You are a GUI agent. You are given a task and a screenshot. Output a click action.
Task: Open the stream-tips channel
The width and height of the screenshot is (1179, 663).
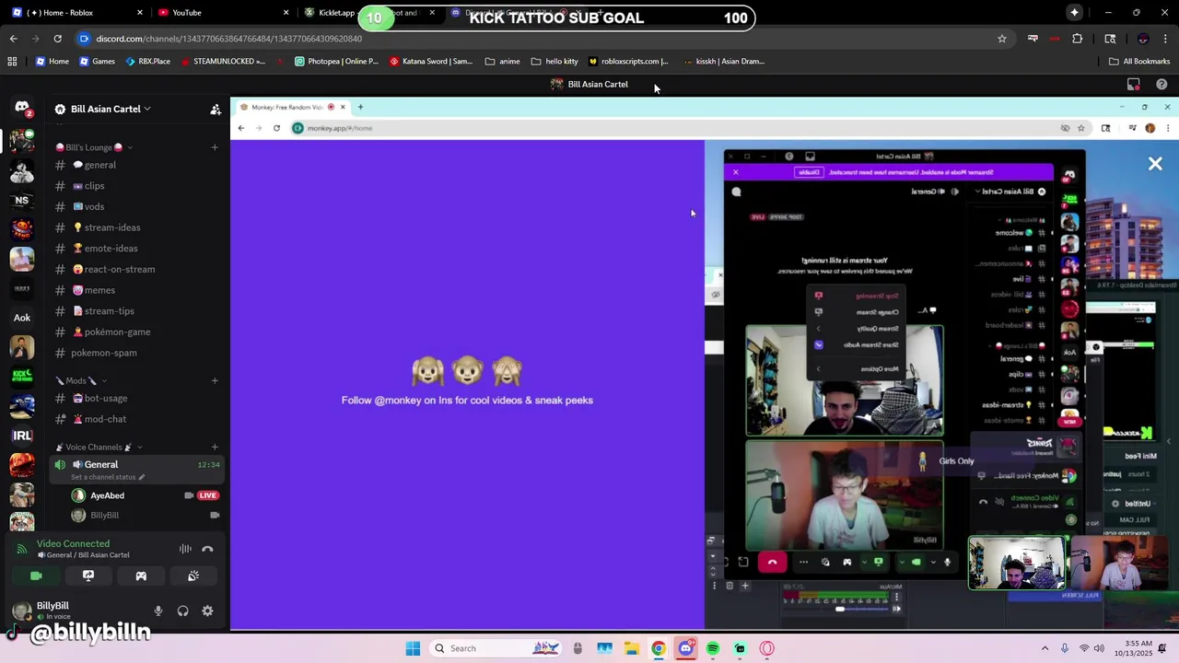coord(138,311)
